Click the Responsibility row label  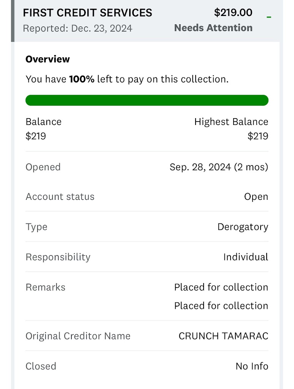coord(58,257)
